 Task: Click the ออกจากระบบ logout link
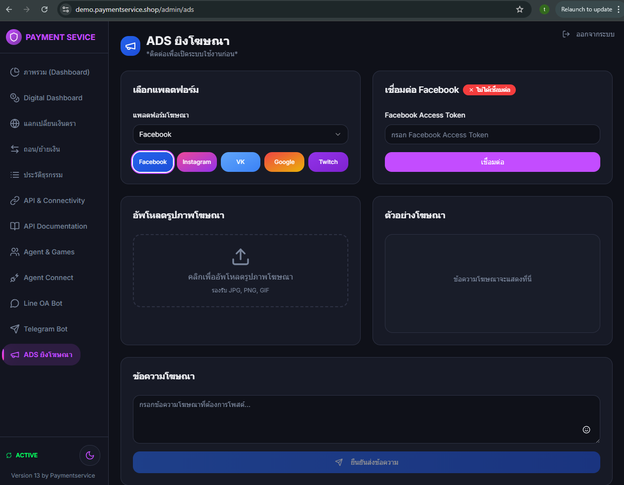(x=589, y=34)
